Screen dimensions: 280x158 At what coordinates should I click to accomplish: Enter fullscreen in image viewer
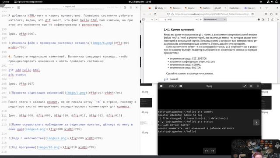pyautogui.click(x=245, y=86)
